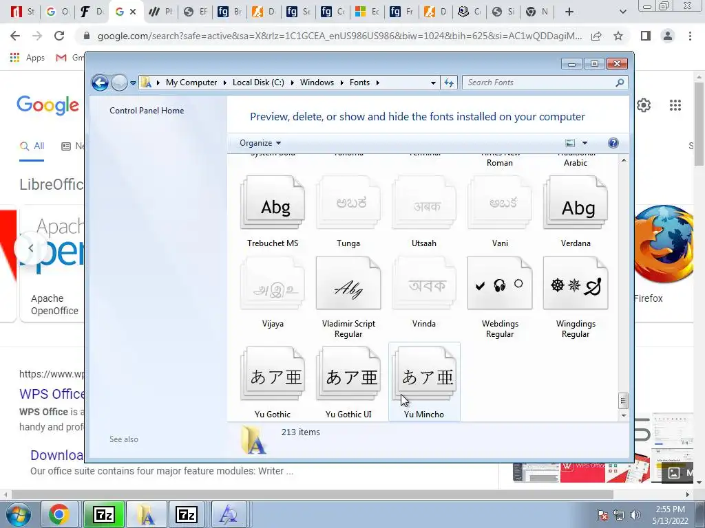Click the search magnifier in Search Fonts
705x528 pixels.
[x=620, y=82]
